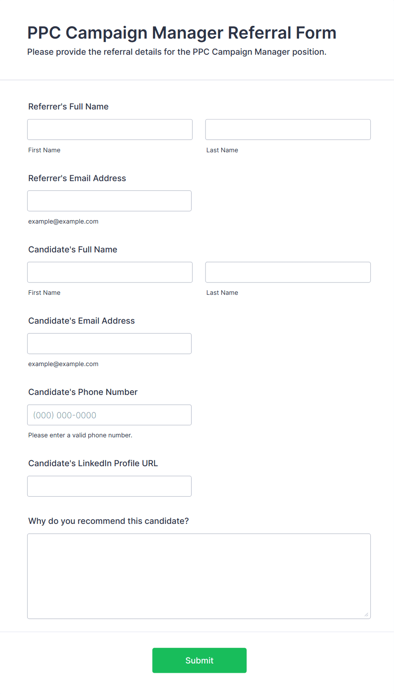The height and width of the screenshot is (694, 394).
Task: Click the referrer's First Name input field
Action: point(110,129)
